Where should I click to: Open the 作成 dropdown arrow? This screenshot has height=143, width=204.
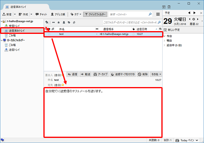pyautogui.click(x=31, y=14)
